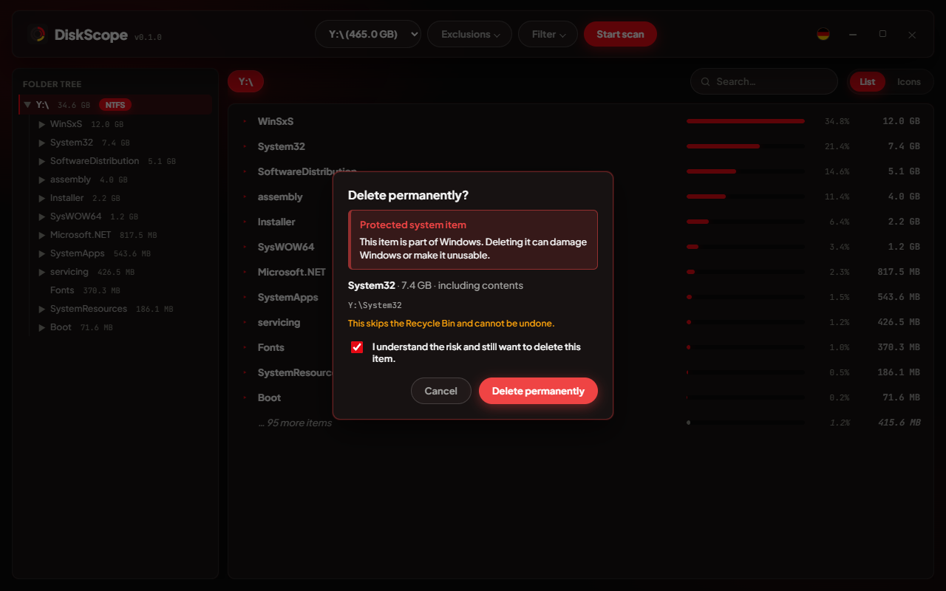Screen dimensions: 946x591
Task: Click FOLDER TREE panel heading
Action: click(52, 84)
